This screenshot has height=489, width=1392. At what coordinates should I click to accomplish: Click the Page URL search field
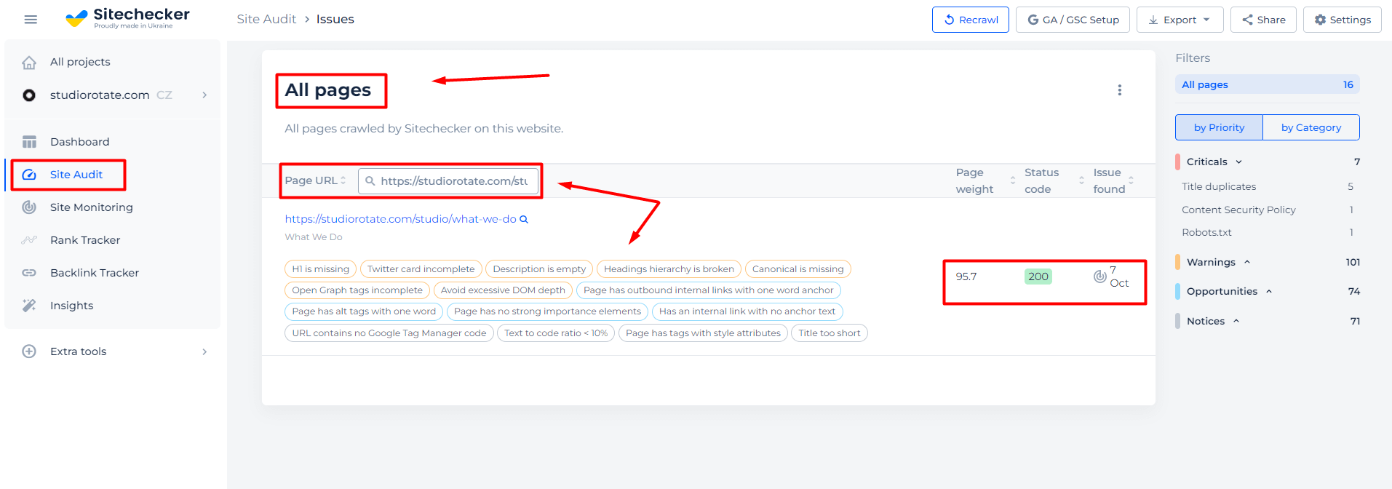[449, 181]
